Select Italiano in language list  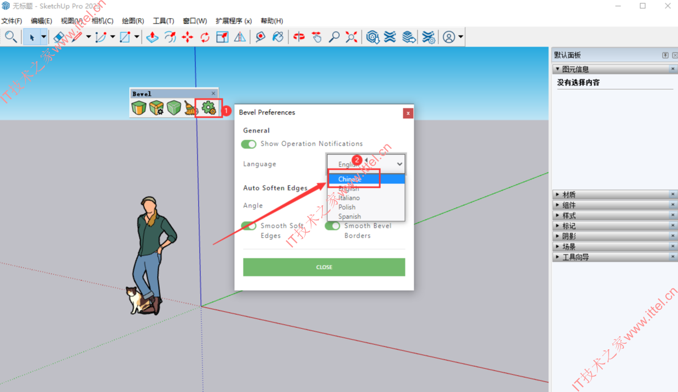366,198
